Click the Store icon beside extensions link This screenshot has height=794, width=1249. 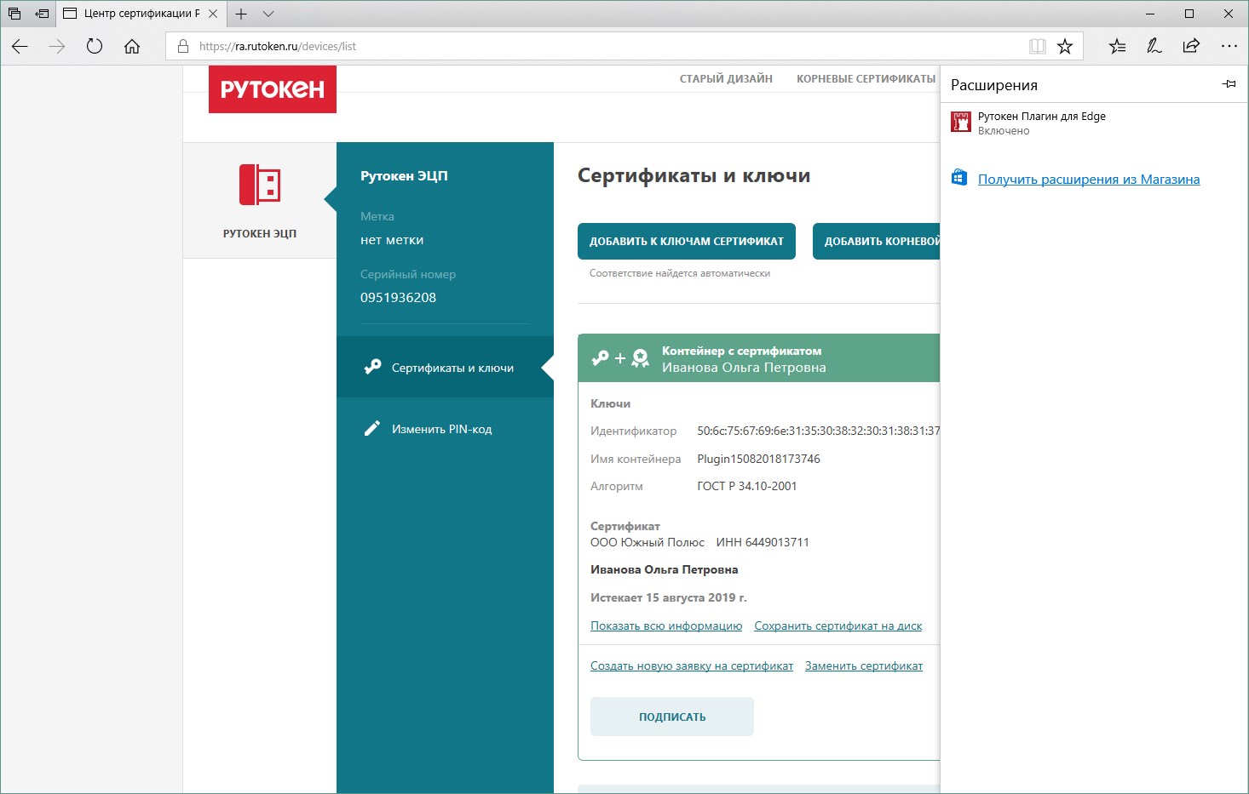click(959, 178)
